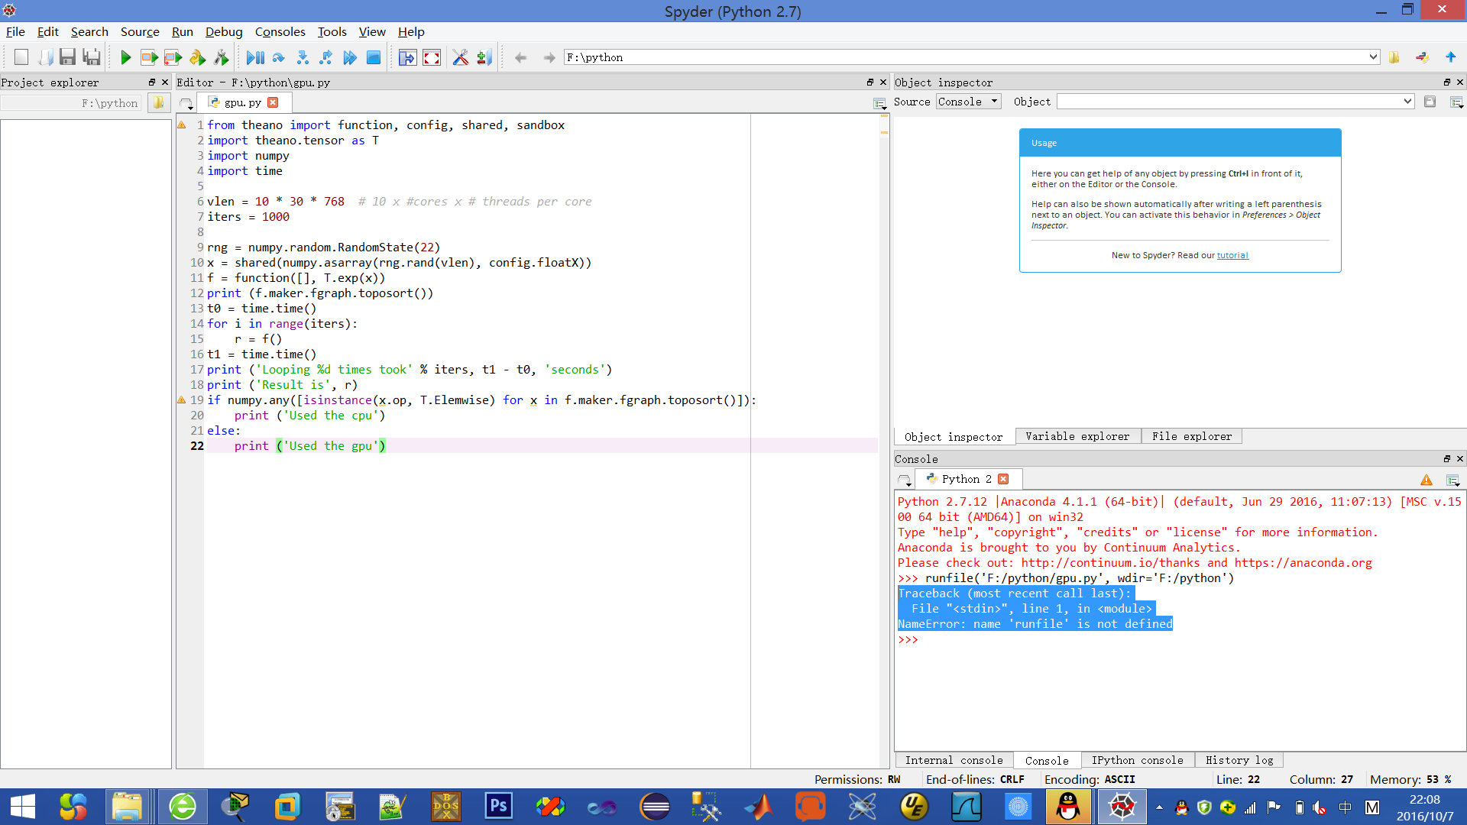Viewport: 1467px width, 825px height.
Task: Click the editor vertical scrollbar
Action: pos(884,441)
